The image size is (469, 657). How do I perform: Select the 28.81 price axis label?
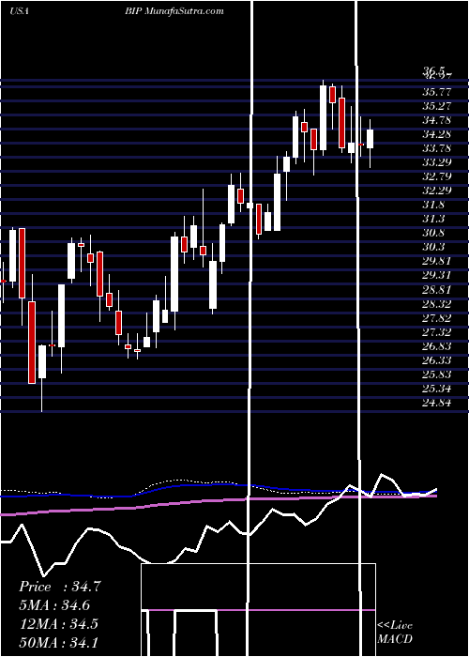[x=437, y=289]
